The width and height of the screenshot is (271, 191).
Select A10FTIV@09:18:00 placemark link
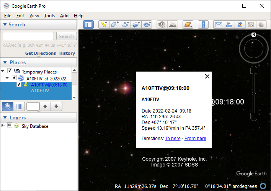tap(49, 85)
